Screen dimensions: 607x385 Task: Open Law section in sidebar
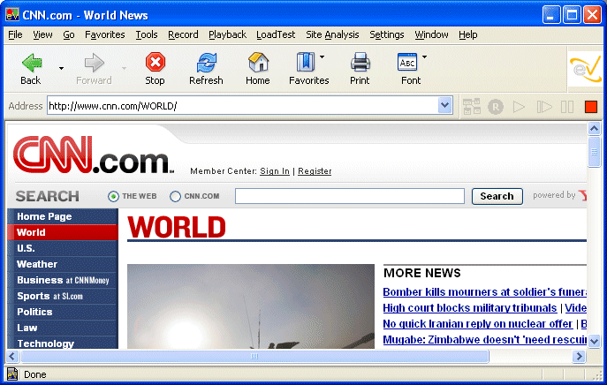[63, 328]
